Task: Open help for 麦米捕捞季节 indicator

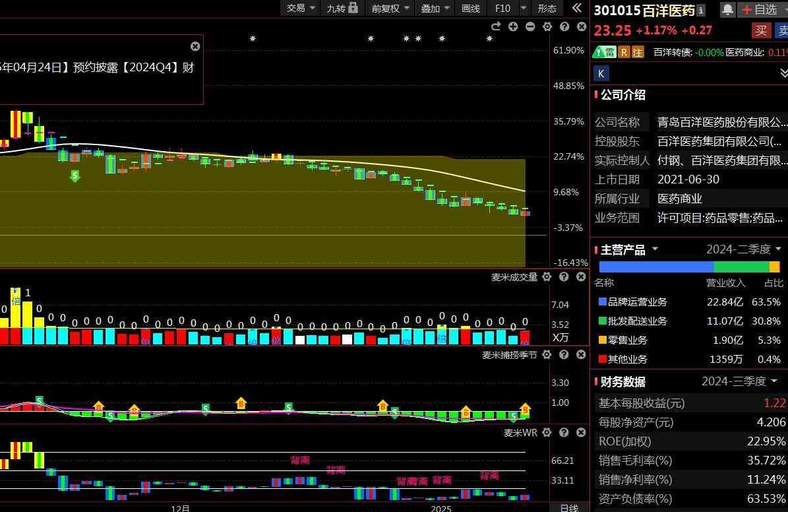Action: (x=564, y=355)
